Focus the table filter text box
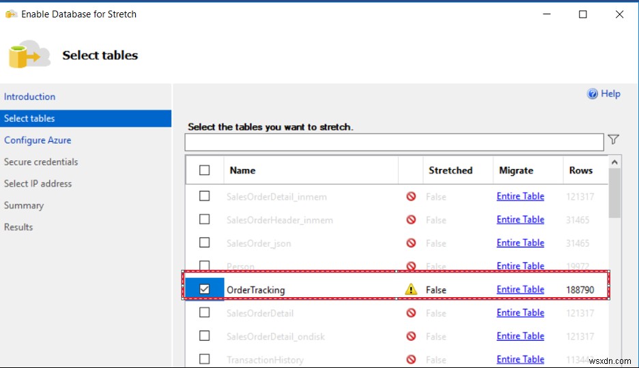The width and height of the screenshot is (639, 368). 394,142
